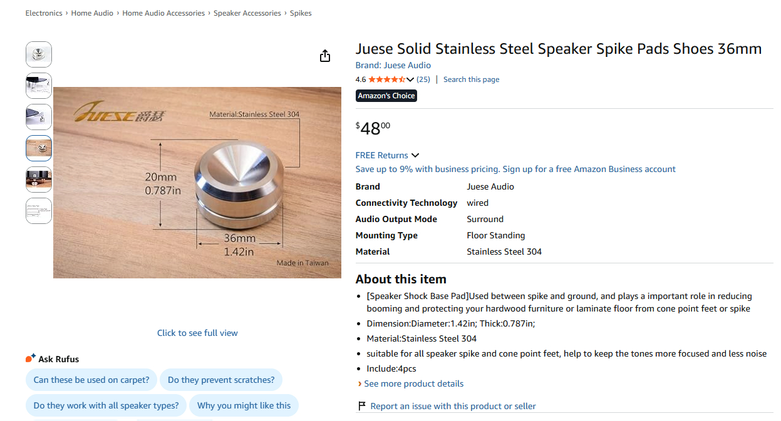Viewport: 781px width, 421px height.
Task: Click to see full view link
Action: [197, 333]
